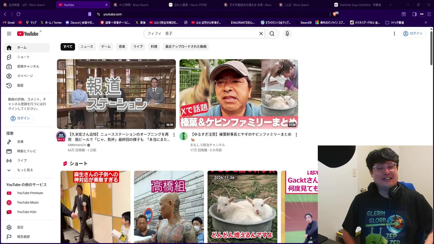Click おもしろ政治チャンネル avatar icon
The image size is (434, 244).
pos(183,136)
